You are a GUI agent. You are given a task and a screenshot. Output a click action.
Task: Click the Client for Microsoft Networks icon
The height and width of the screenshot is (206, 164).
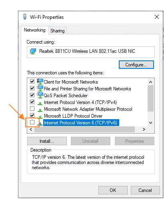[x=40, y=82]
